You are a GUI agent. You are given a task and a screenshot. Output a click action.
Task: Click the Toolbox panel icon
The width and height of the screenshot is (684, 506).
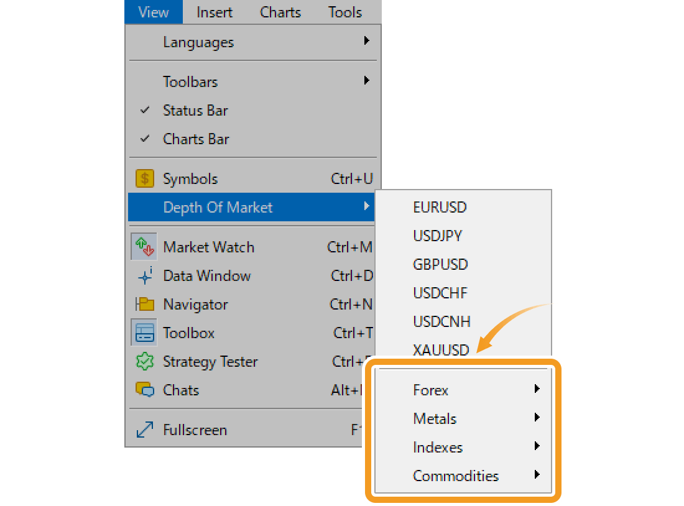coord(144,333)
